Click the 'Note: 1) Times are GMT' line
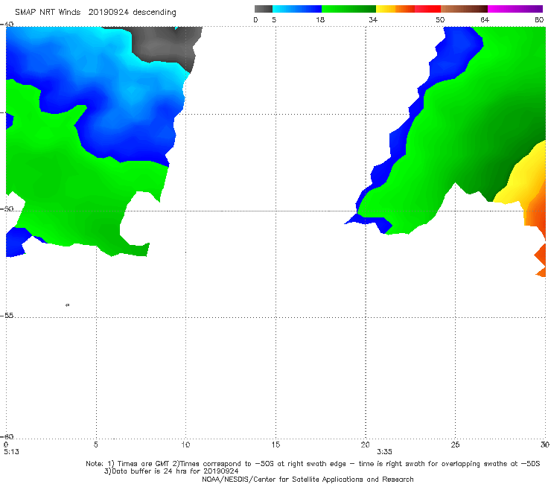This screenshot has width=551, height=484. [x=313, y=464]
